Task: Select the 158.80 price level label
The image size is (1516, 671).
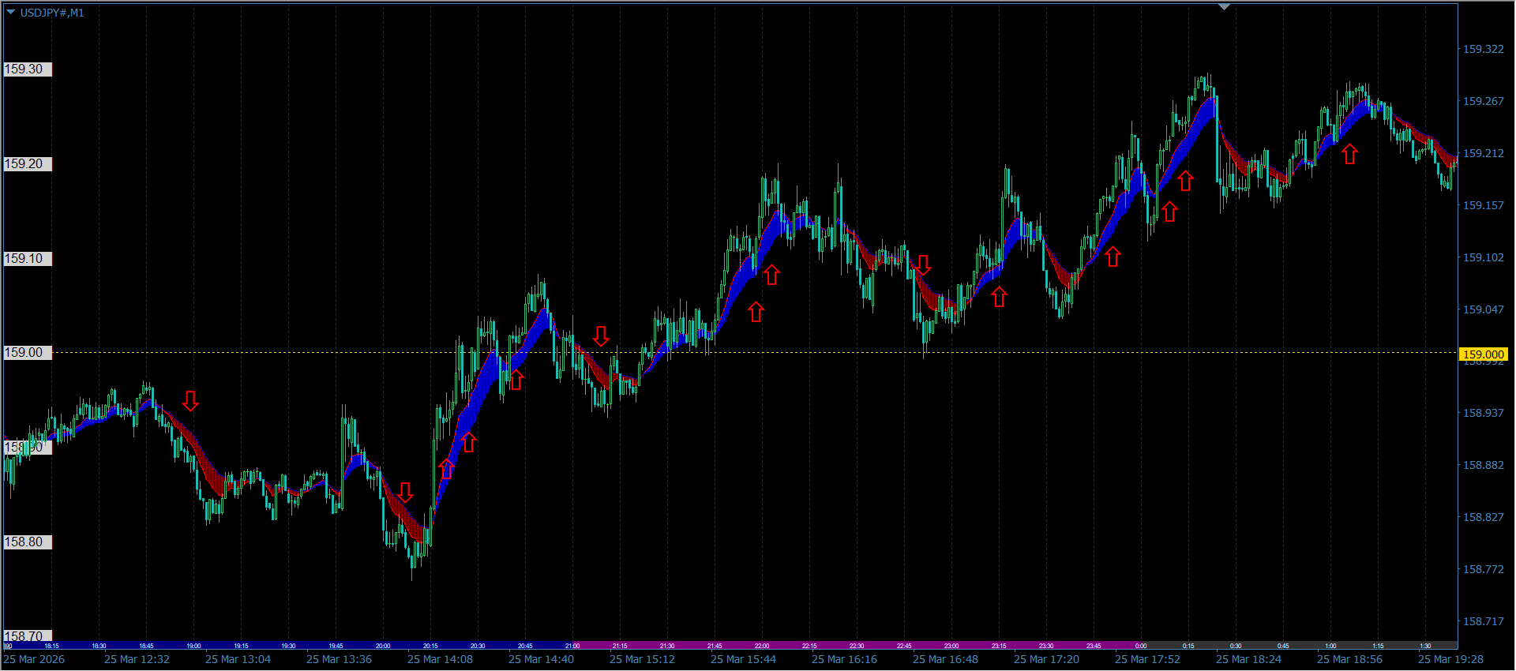Action: coord(25,542)
